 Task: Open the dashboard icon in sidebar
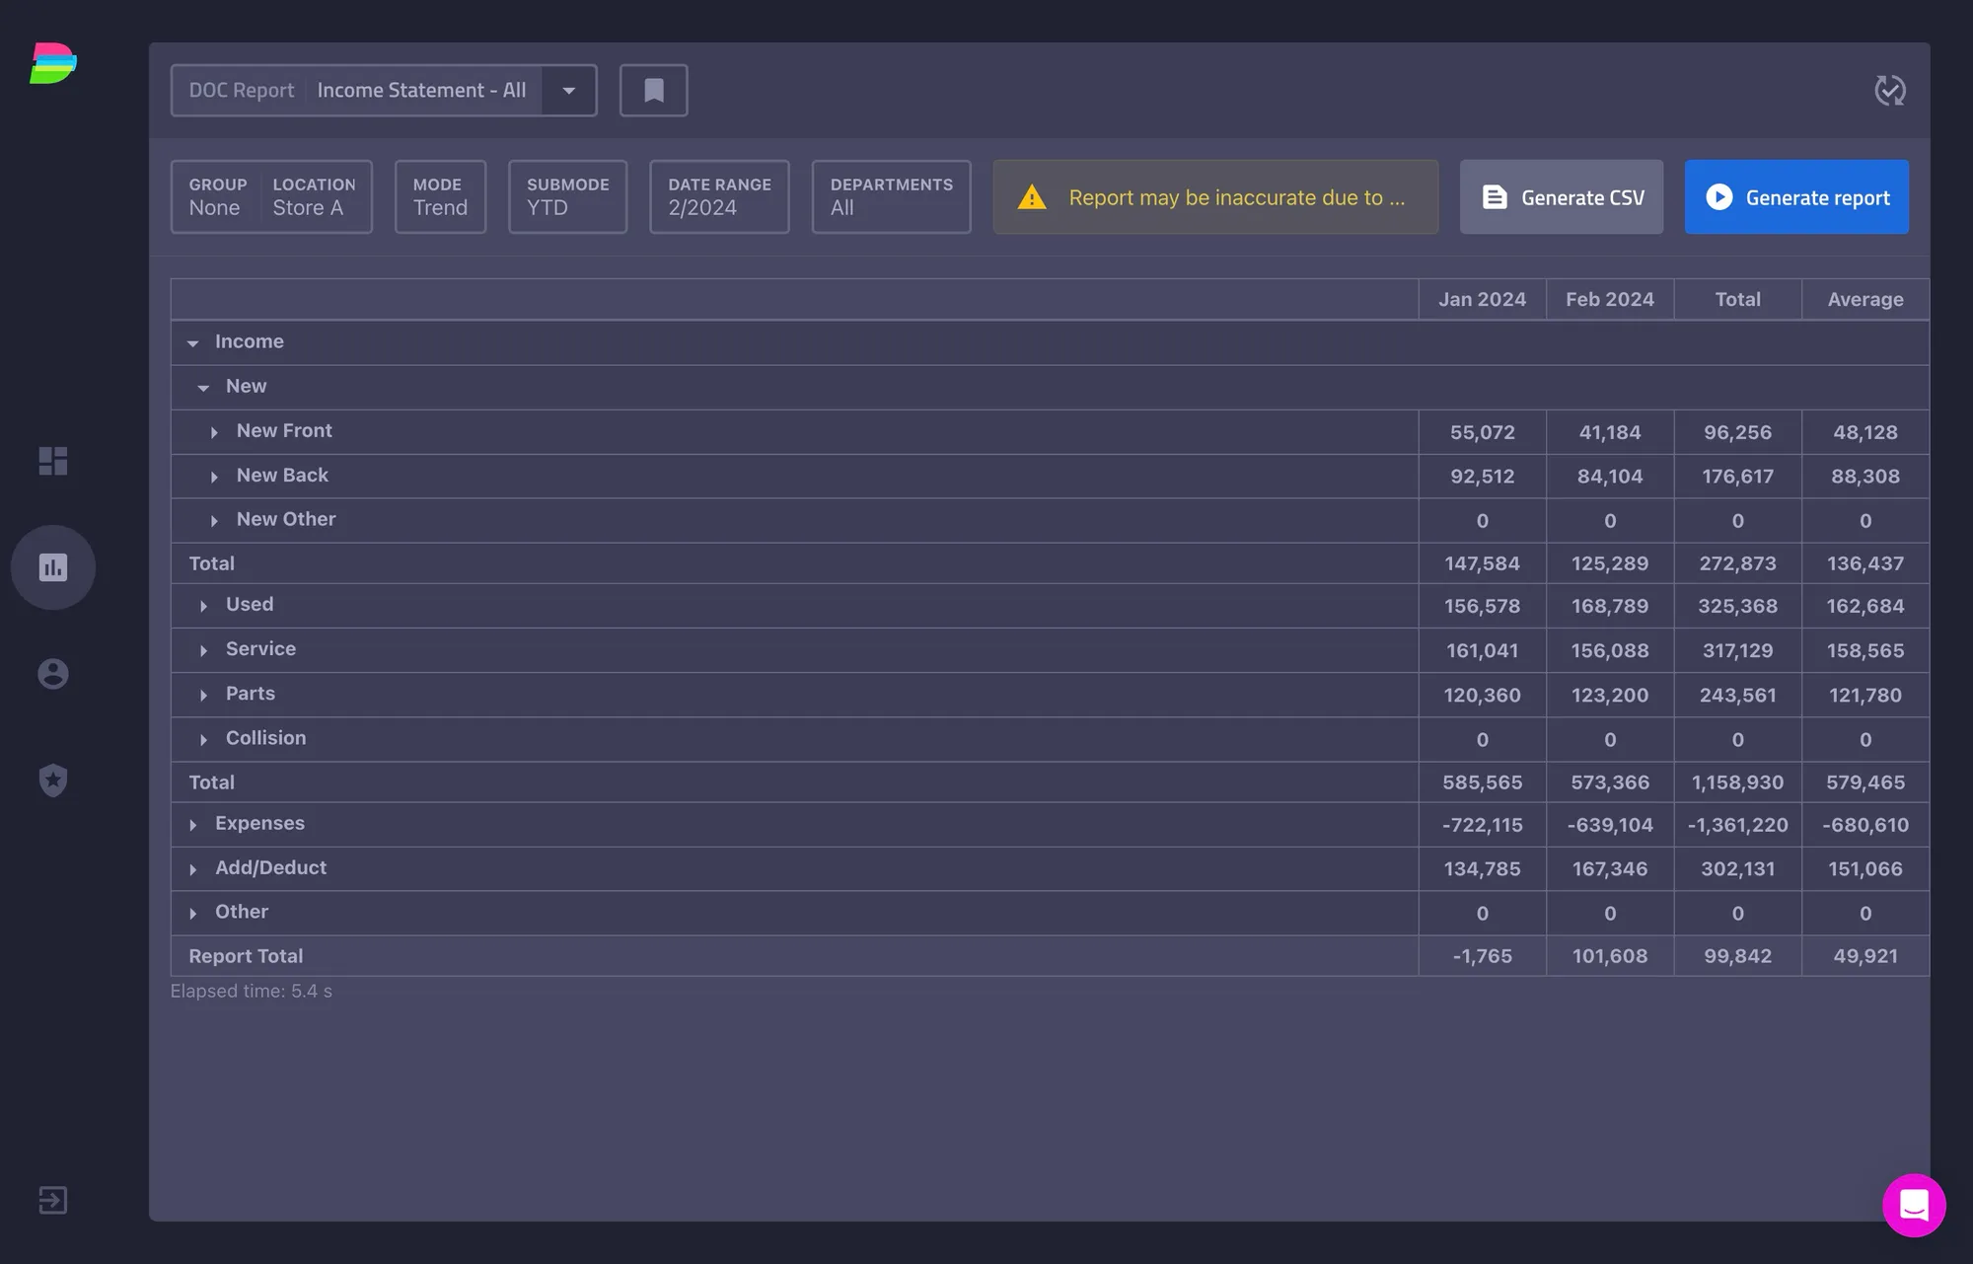point(53,461)
